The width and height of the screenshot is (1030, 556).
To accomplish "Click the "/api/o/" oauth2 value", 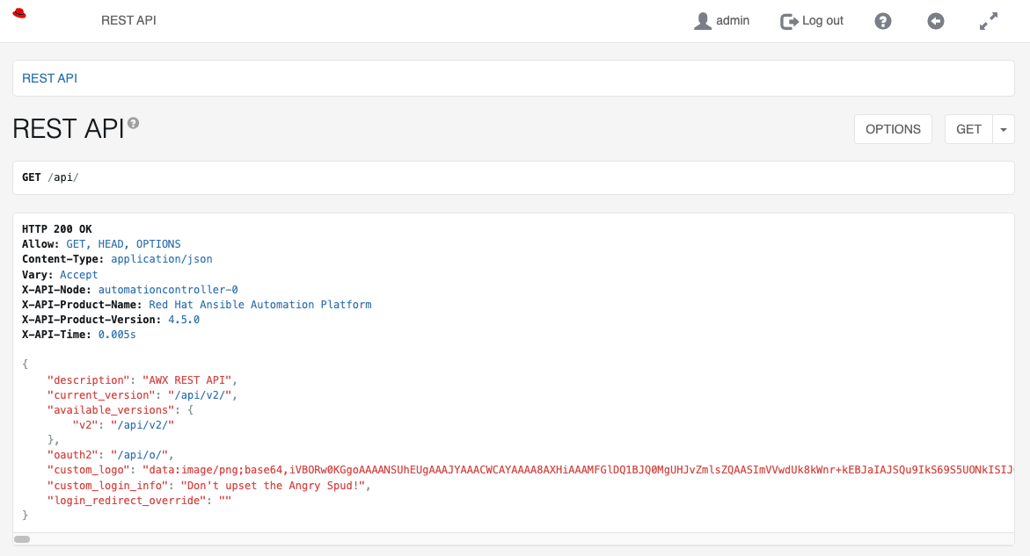I will click(x=139, y=454).
